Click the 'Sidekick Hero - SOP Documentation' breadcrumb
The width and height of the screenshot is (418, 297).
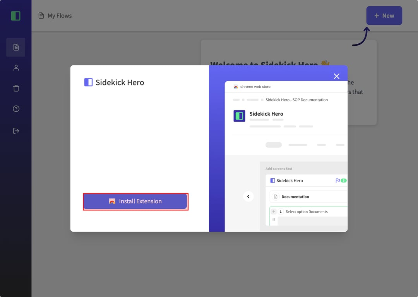[x=296, y=100]
